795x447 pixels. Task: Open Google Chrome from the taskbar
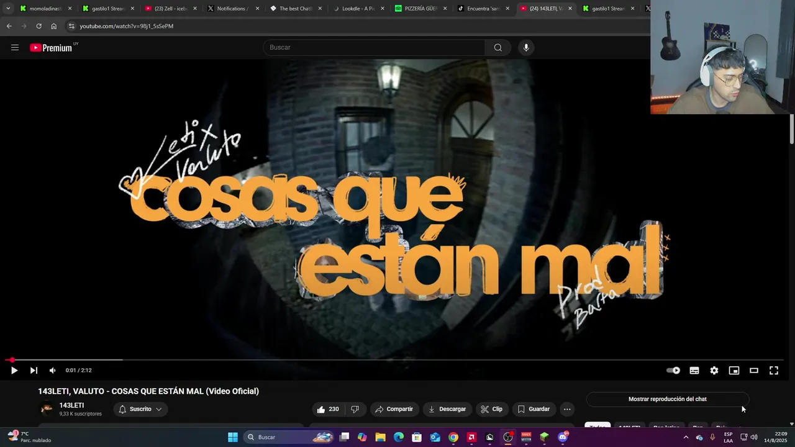453,437
